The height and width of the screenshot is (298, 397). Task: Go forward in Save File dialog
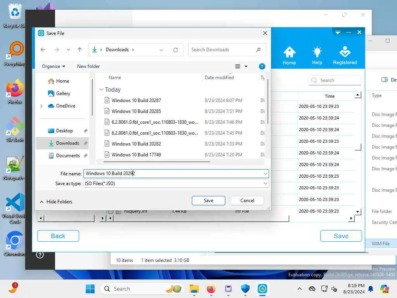pyautogui.click(x=57, y=50)
